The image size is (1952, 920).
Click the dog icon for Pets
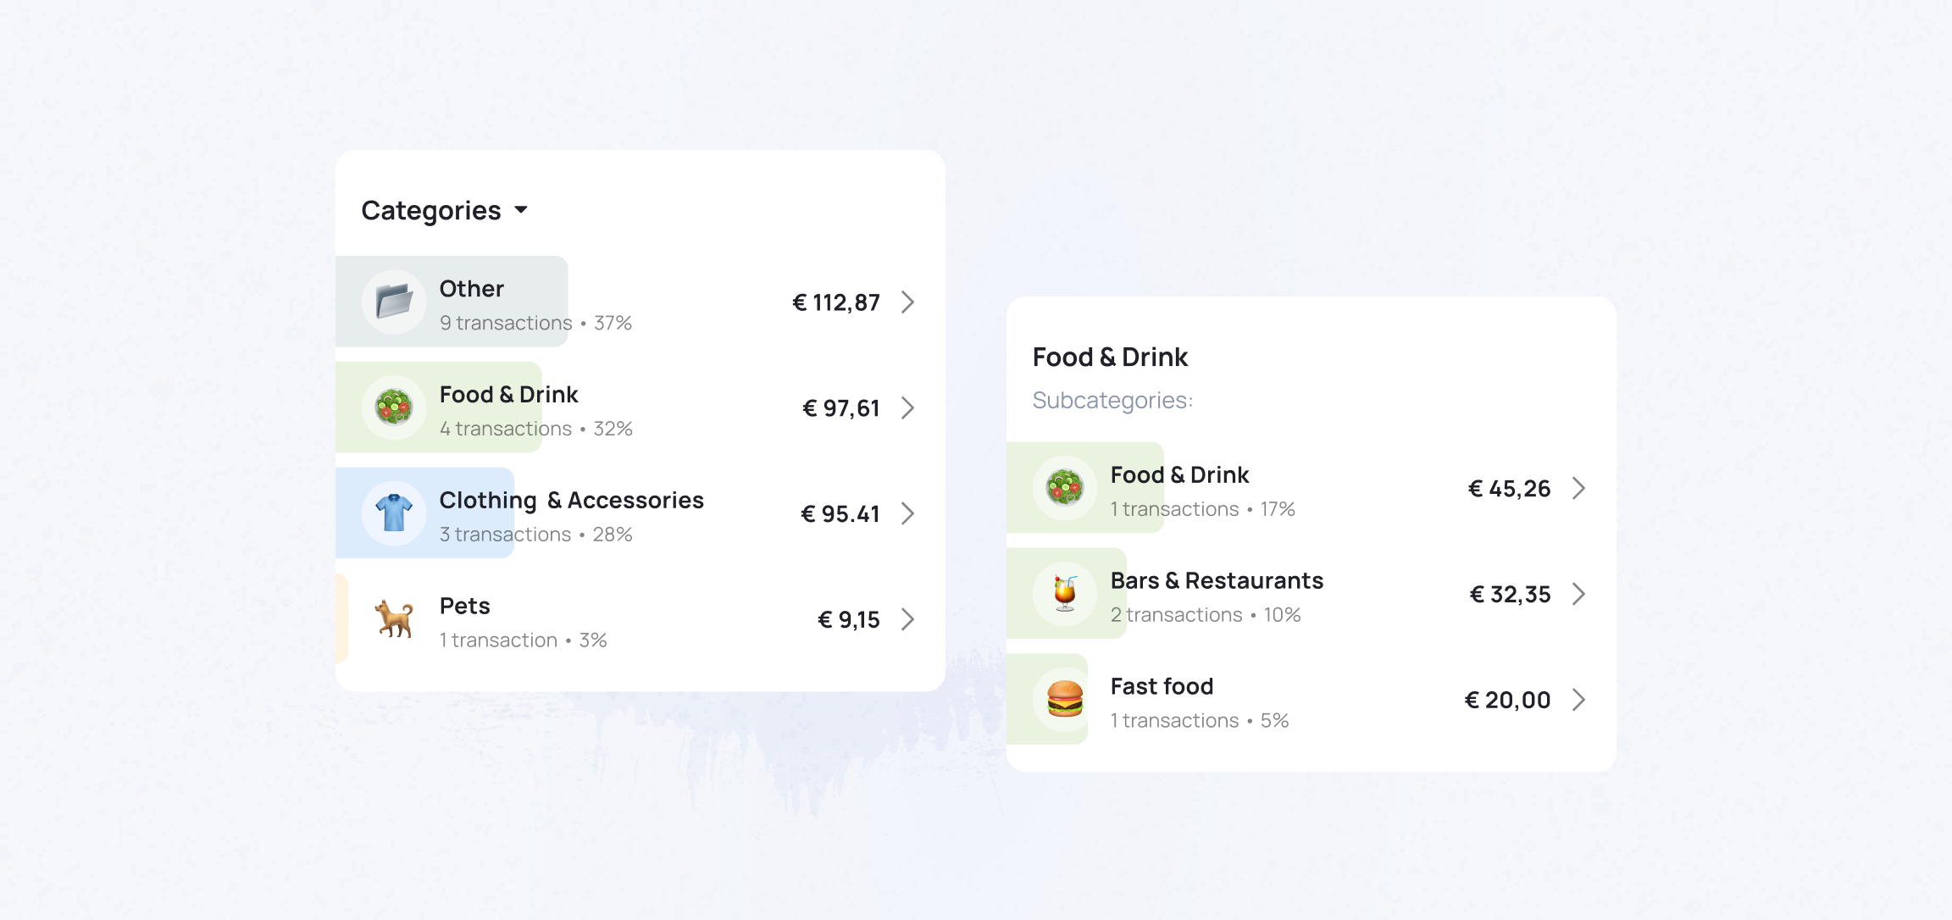tap(394, 619)
